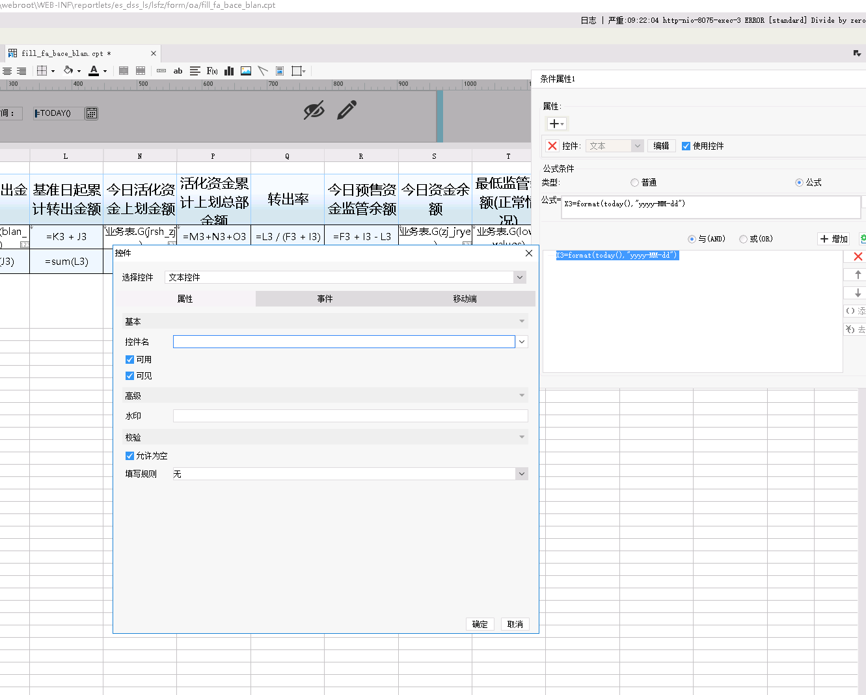
Task: Click the unmerge cells toolbar icon
Action: 141,71
